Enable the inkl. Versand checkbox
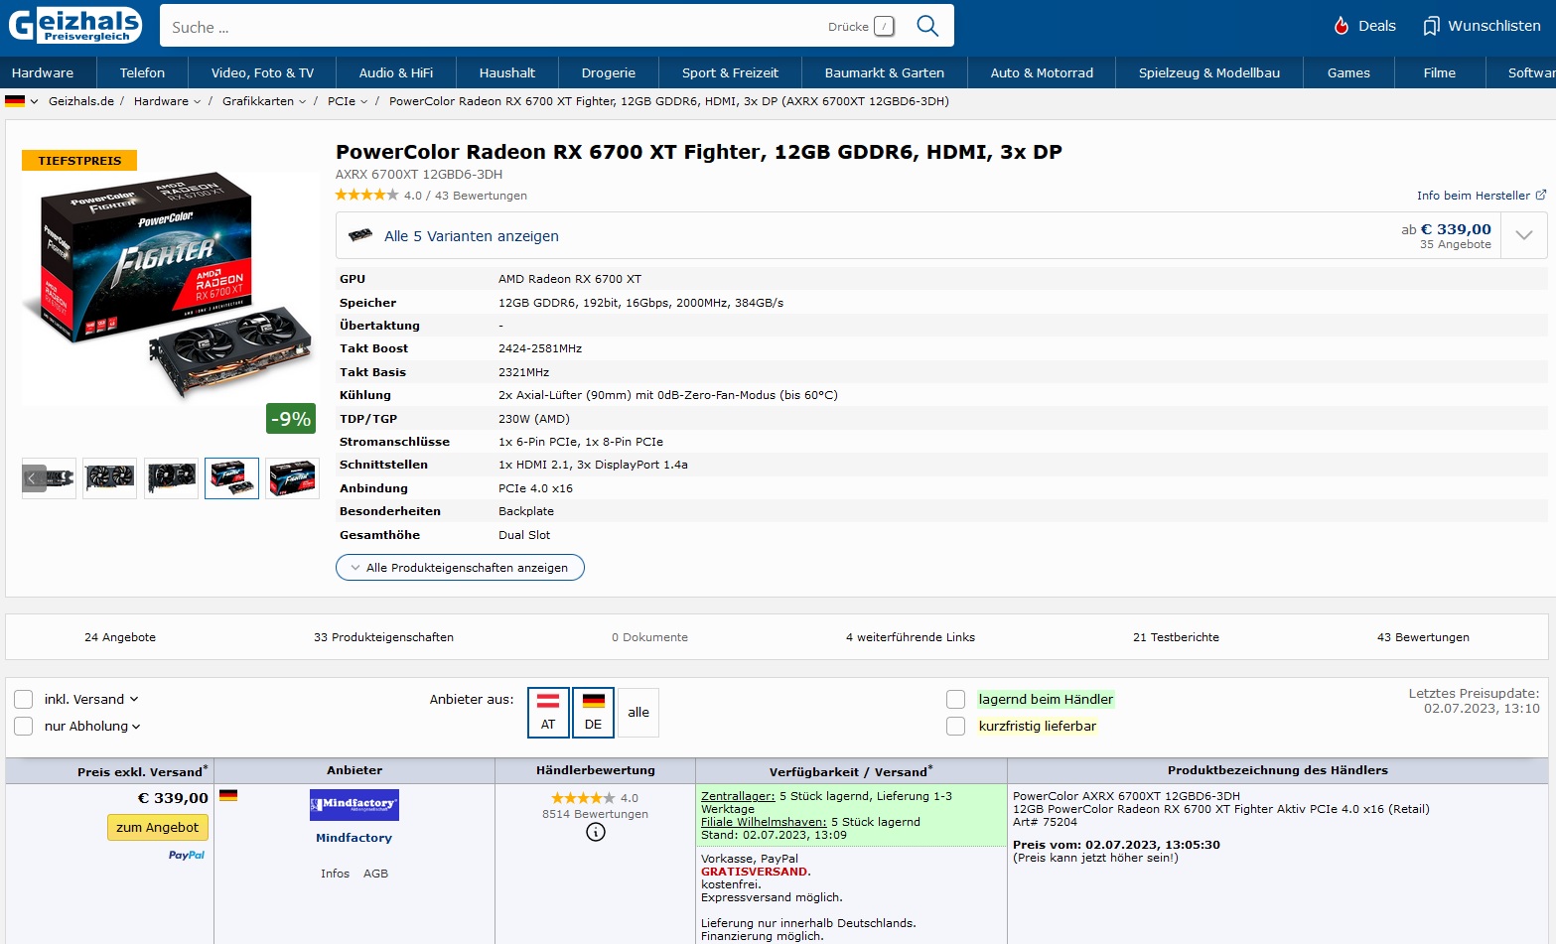1556x944 pixels. (x=24, y=699)
